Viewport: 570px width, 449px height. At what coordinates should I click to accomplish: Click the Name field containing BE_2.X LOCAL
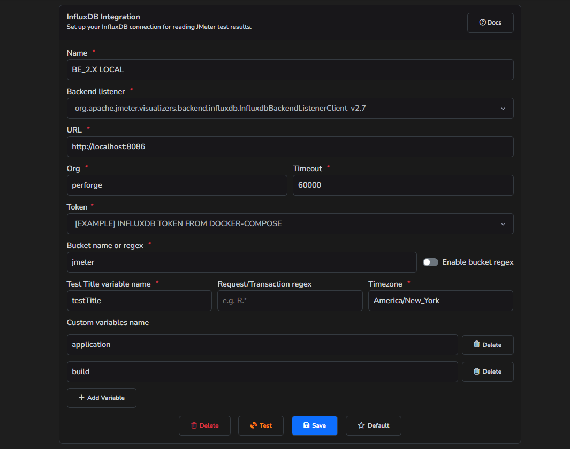[x=290, y=69]
